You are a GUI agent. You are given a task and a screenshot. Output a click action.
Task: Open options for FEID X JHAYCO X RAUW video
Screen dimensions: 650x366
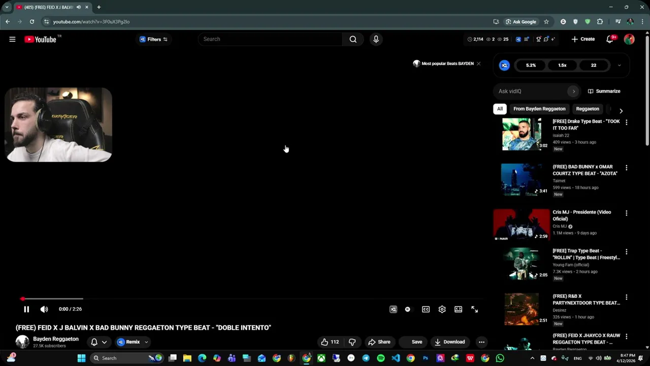[x=626, y=337]
